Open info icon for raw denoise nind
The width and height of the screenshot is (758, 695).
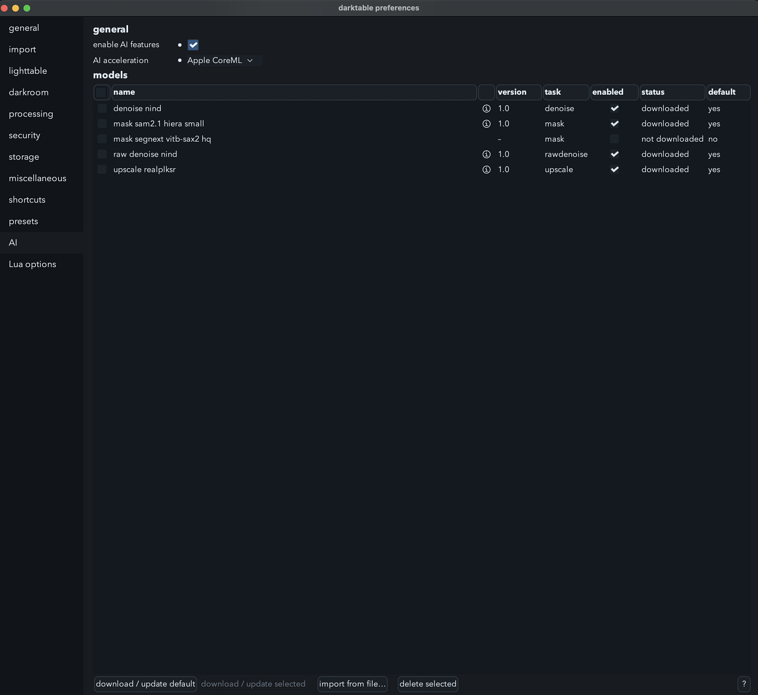click(486, 154)
